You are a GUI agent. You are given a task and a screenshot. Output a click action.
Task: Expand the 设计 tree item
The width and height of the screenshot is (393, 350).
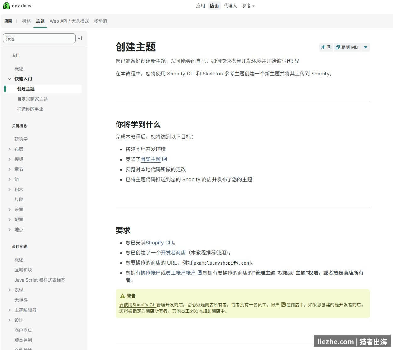click(9, 320)
